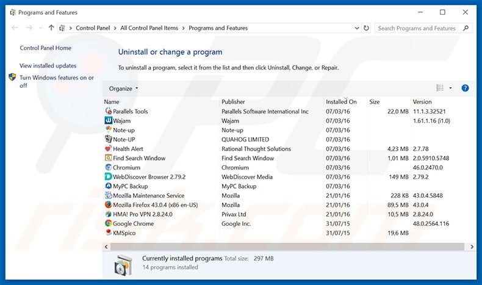Open Control Panel Home link
482x285 pixels.
click(45, 48)
